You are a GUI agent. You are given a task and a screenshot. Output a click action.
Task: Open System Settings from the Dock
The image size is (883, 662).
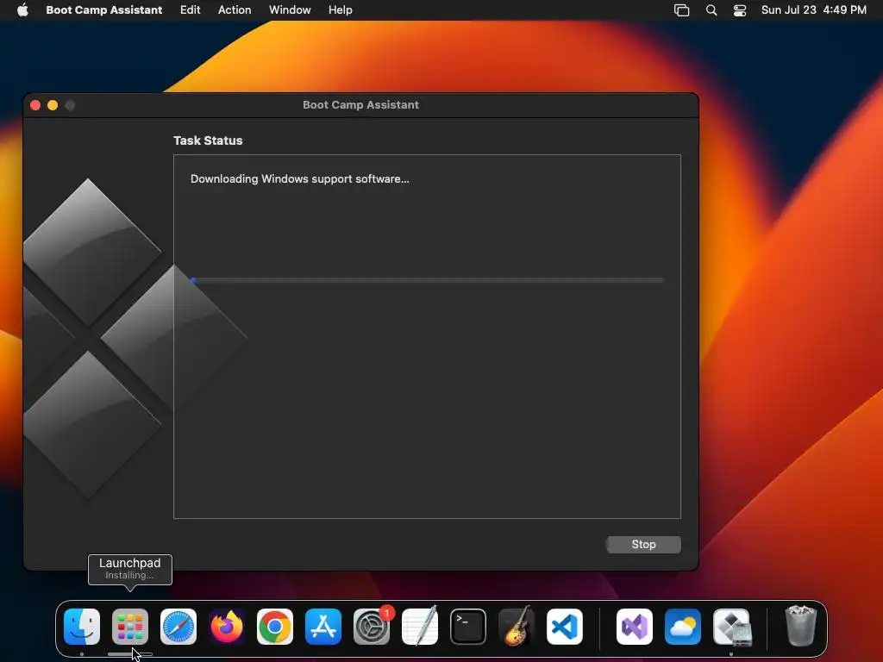click(372, 627)
